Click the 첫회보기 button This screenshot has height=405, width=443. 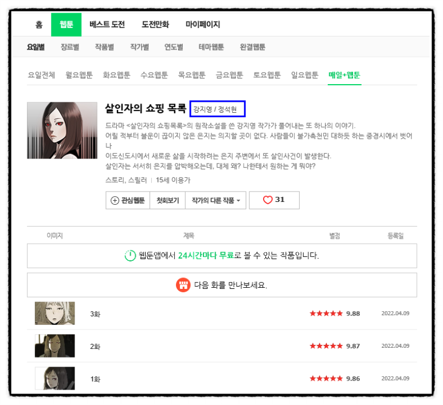point(168,201)
